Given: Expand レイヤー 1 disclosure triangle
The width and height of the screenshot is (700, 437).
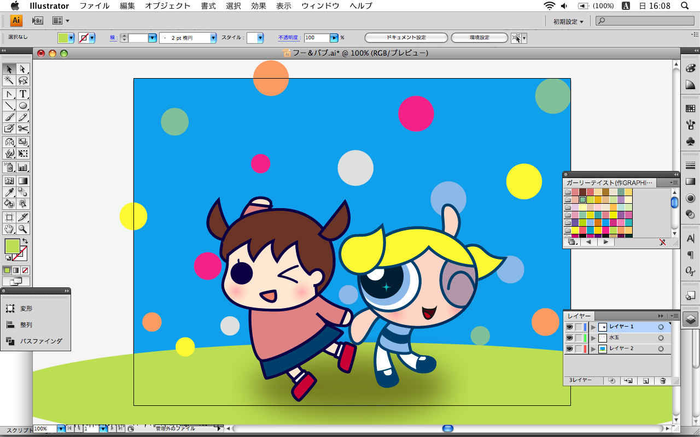Looking at the screenshot, I should coord(593,327).
